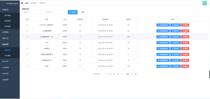This screenshot has height=99, width=210.
Task: Edit course info for 测试最终发布
Action: (x=163, y=60)
